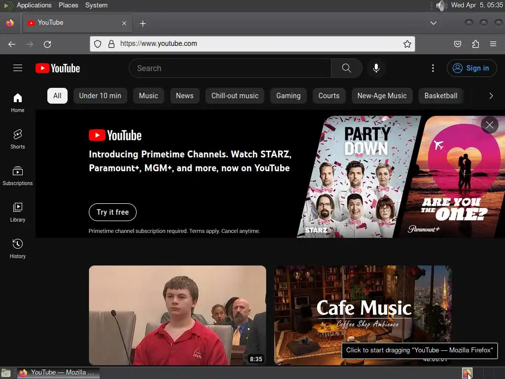Focus the YouTube search field
The height and width of the screenshot is (379, 505).
pyautogui.click(x=230, y=68)
